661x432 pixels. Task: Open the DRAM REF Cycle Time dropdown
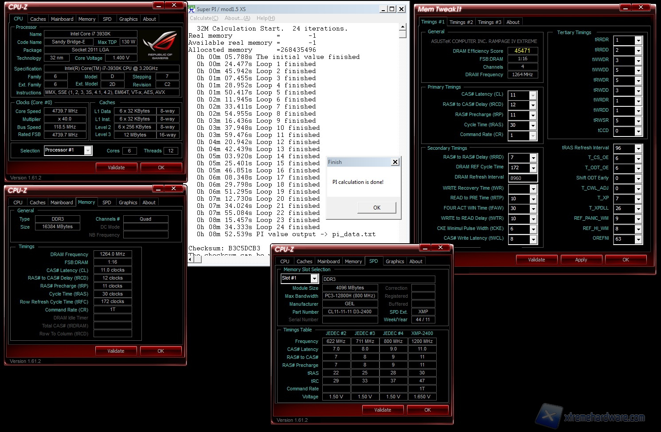pos(533,168)
